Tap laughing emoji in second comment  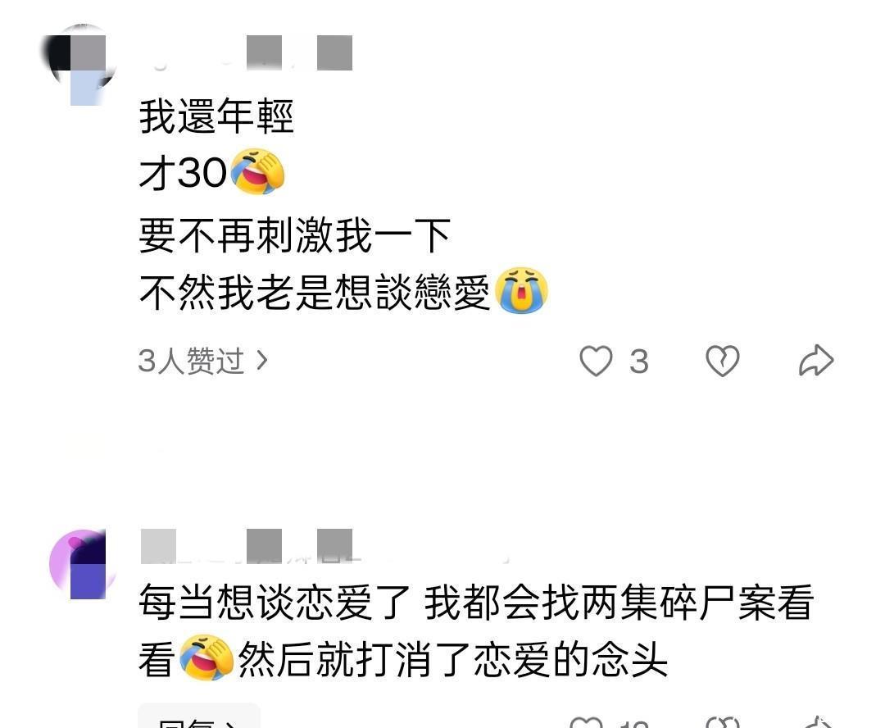[x=206, y=657]
